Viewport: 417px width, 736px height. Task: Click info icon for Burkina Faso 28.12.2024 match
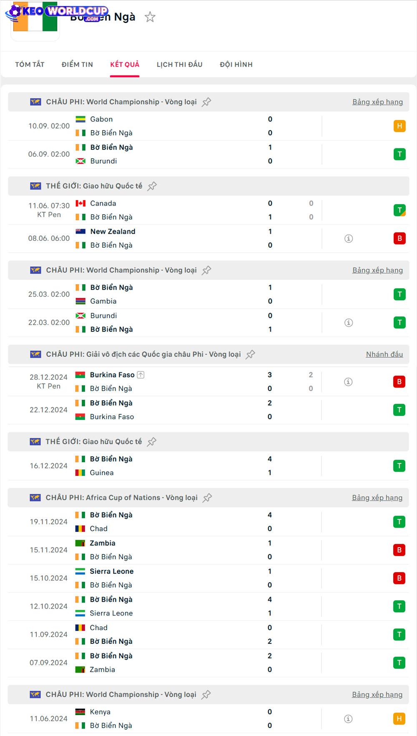(x=348, y=382)
